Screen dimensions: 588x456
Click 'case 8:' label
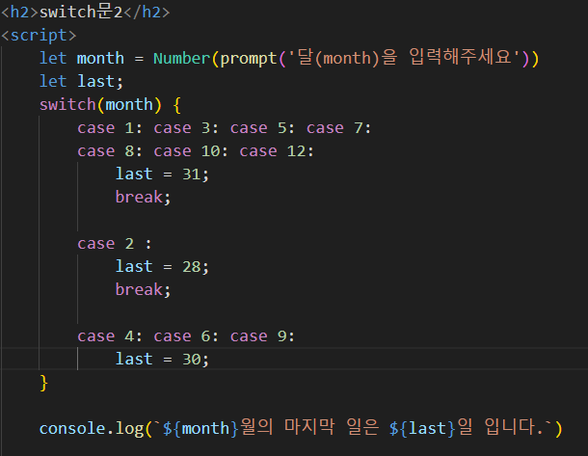coord(110,151)
